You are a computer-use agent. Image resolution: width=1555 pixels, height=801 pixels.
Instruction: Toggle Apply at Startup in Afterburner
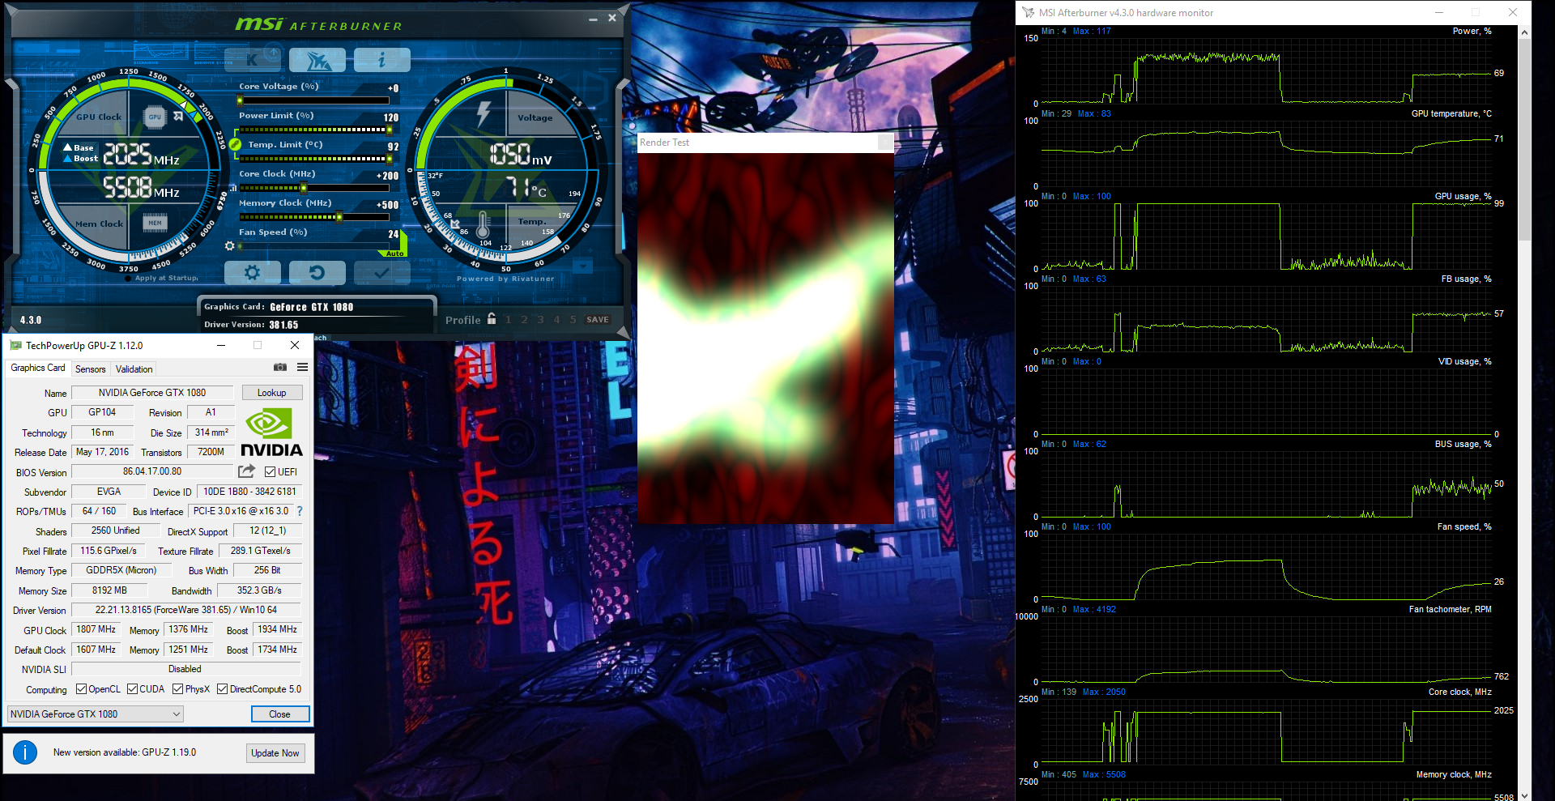[128, 278]
